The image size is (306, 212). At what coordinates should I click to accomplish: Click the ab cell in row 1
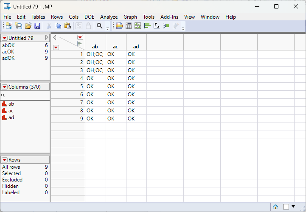[95, 54]
